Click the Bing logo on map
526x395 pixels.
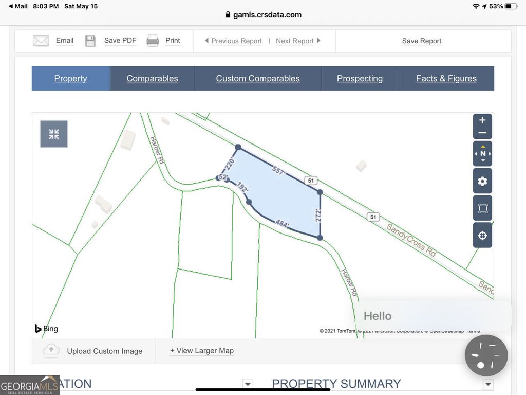click(46, 328)
